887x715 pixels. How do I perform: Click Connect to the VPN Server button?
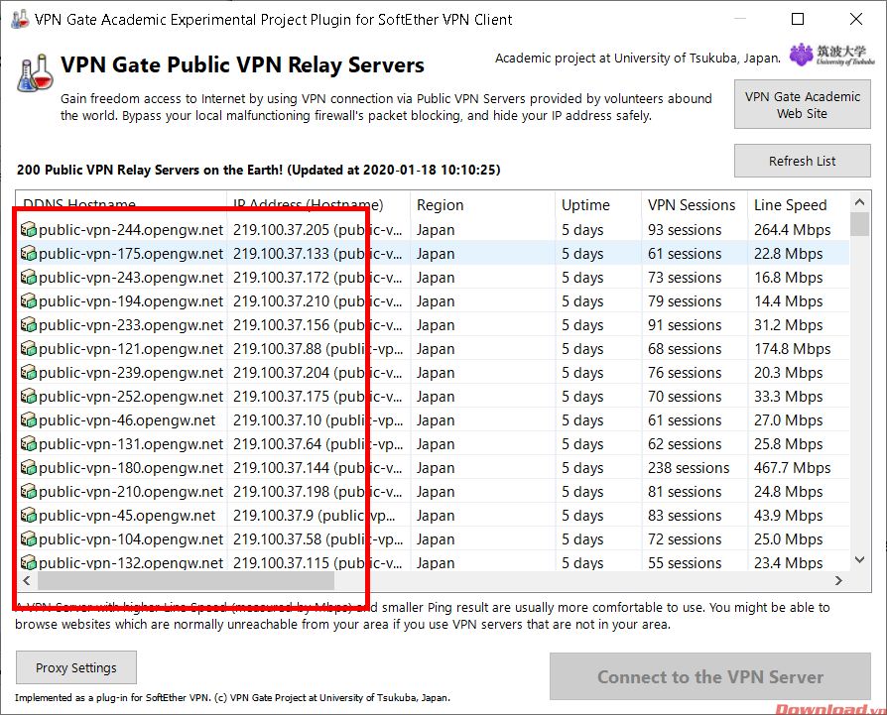pos(710,676)
